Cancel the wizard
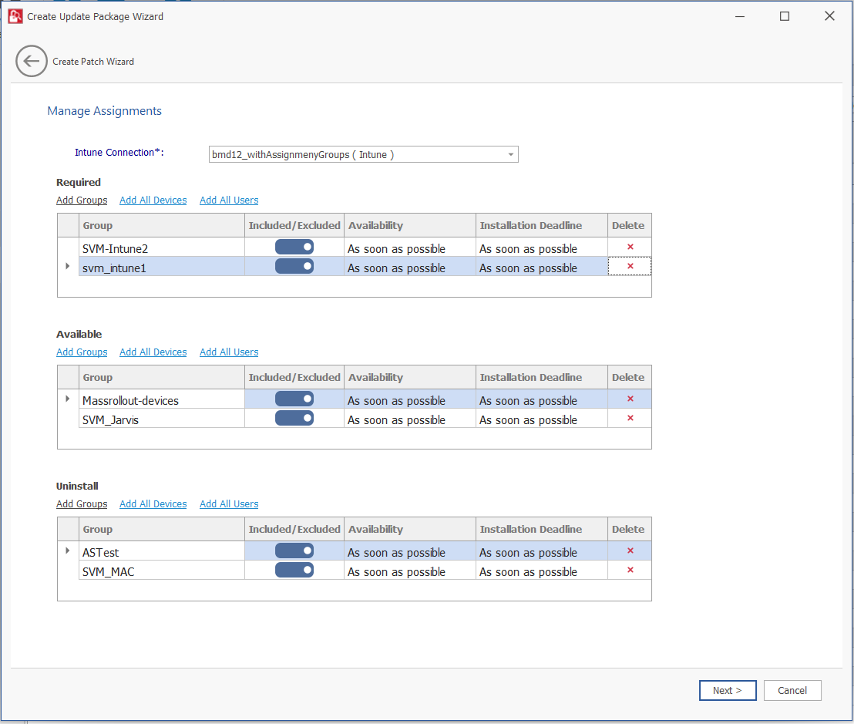 792,690
